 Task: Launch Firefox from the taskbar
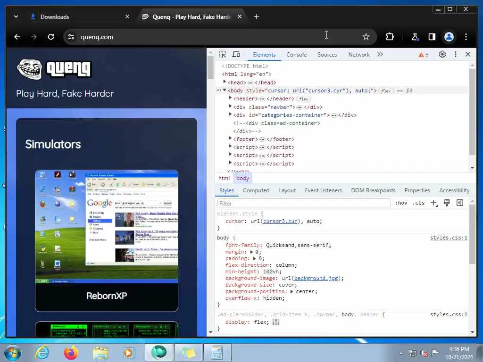click(x=71, y=353)
